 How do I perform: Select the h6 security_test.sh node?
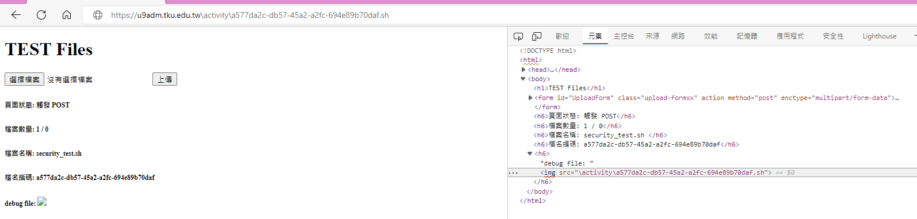(x=600, y=135)
